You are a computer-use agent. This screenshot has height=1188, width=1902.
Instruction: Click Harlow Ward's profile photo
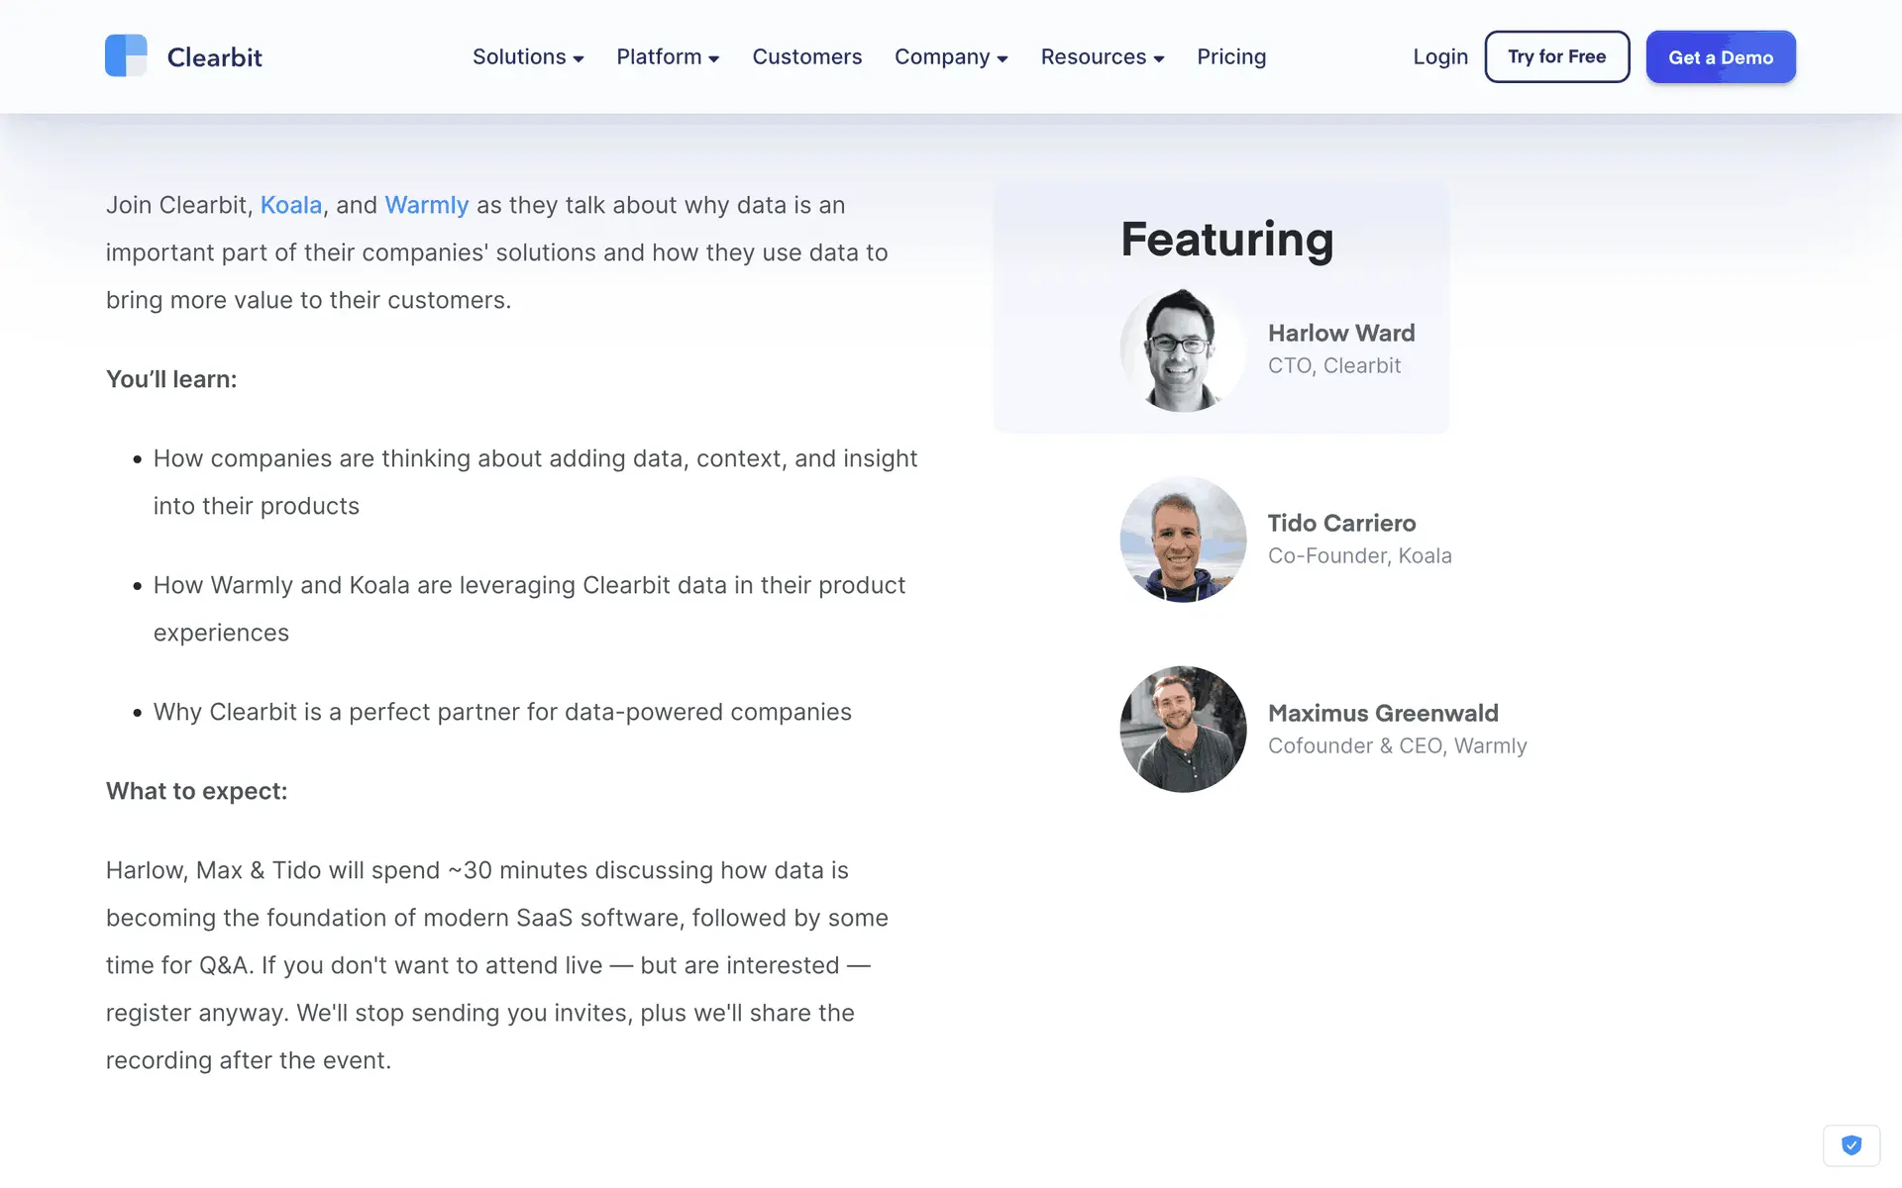[x=1183, y=349]
